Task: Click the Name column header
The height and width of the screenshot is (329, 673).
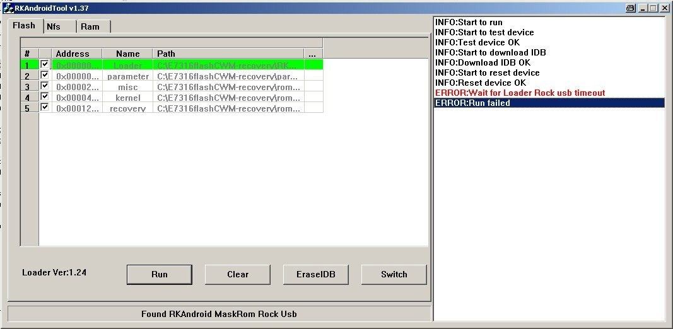Action: point(127,54)
